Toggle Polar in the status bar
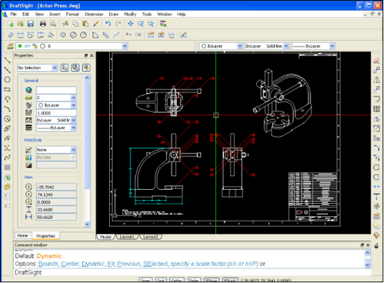The width and height of the screenshot is (384, 283). pos(194,280)
